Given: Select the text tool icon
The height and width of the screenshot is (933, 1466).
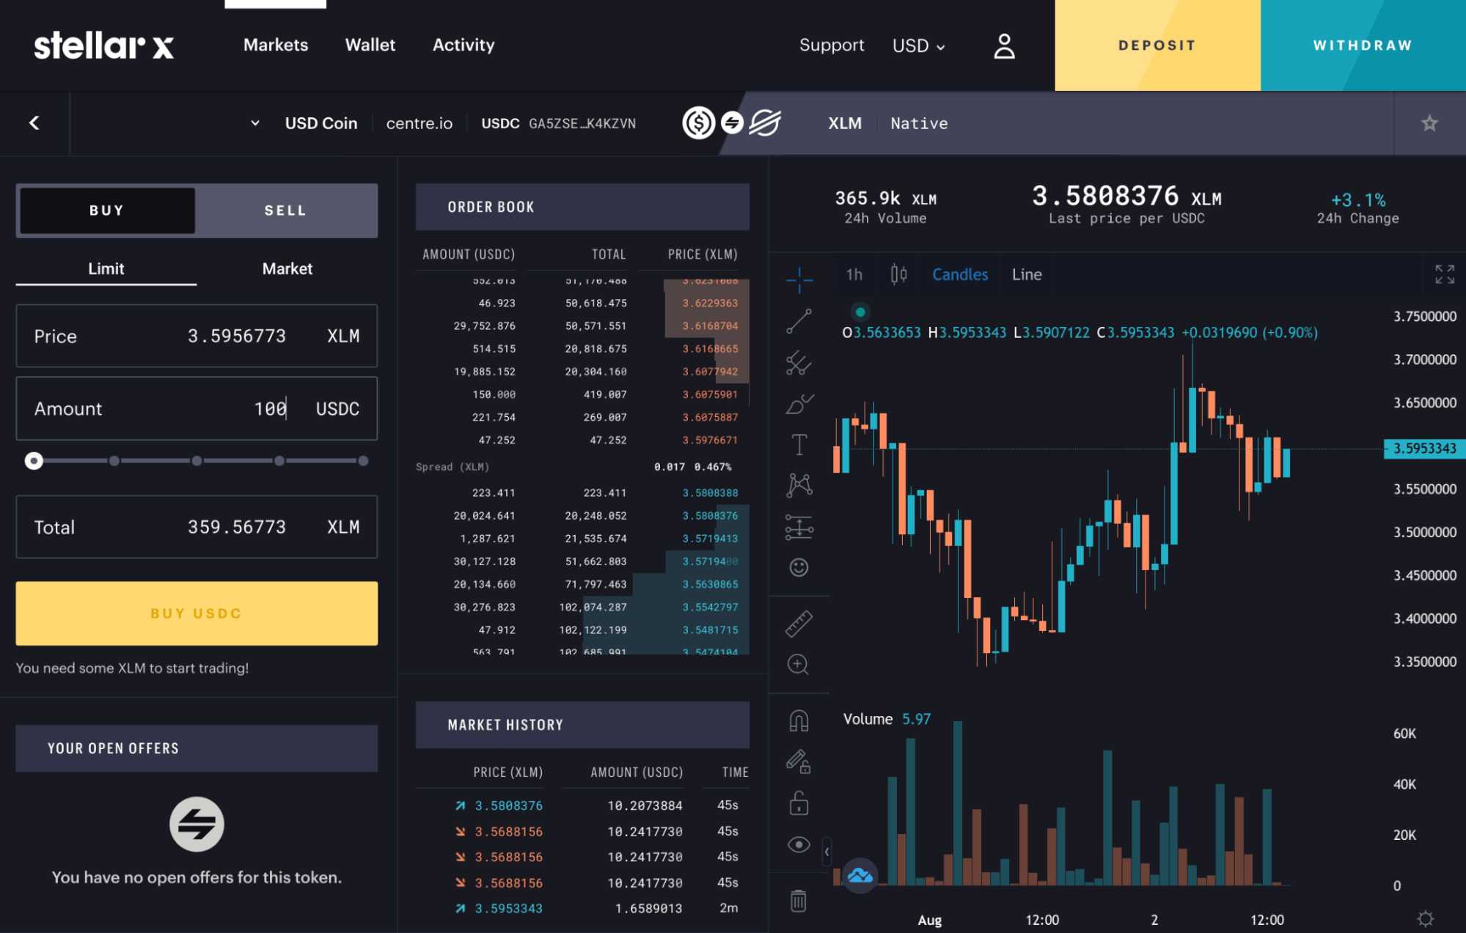Looking at the screenshot, I should pos(799,445).
